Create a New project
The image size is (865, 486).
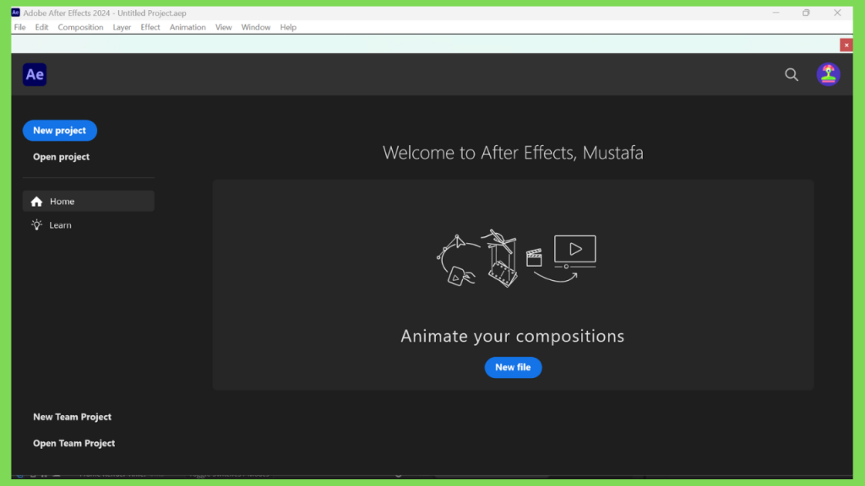[60, 131]
